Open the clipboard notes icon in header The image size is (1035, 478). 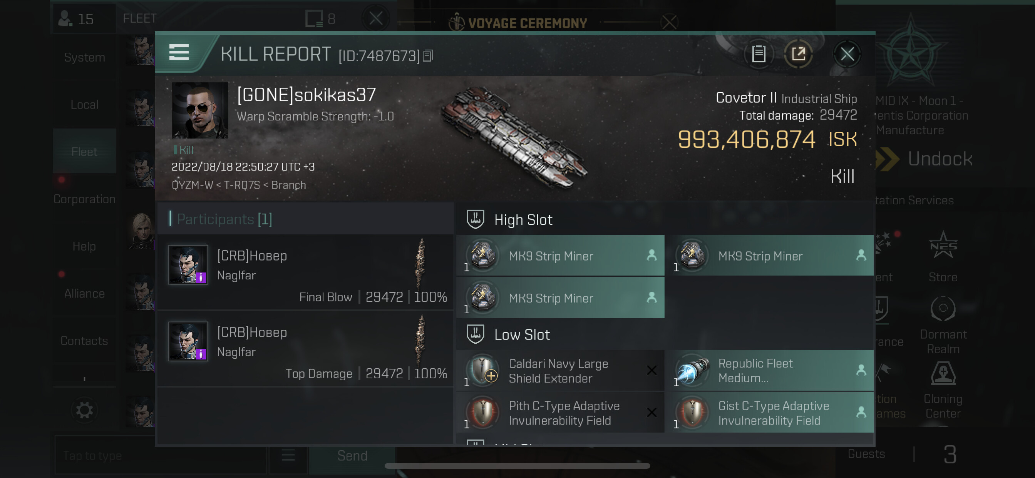coord(758,54)
